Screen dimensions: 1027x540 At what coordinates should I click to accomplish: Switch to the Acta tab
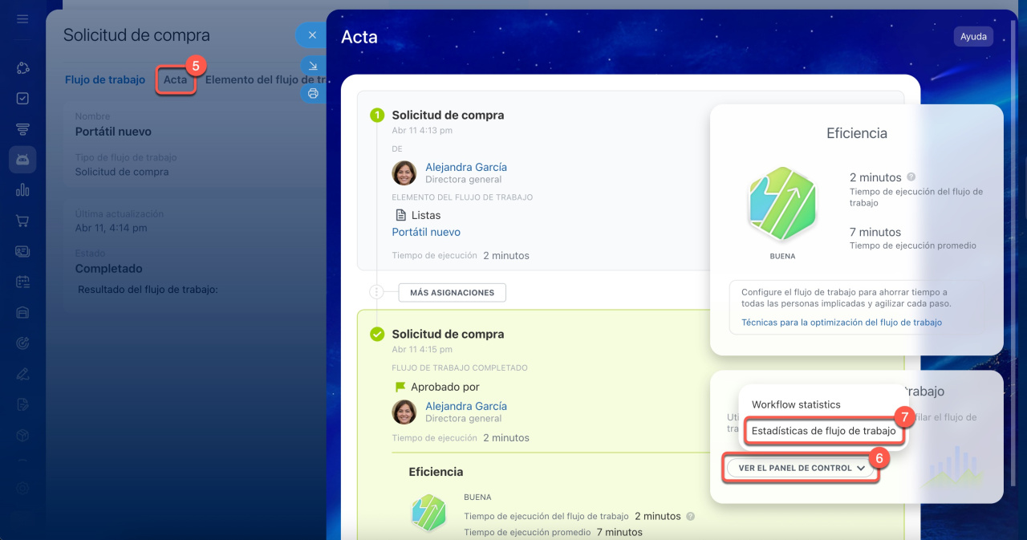[175, 79]
